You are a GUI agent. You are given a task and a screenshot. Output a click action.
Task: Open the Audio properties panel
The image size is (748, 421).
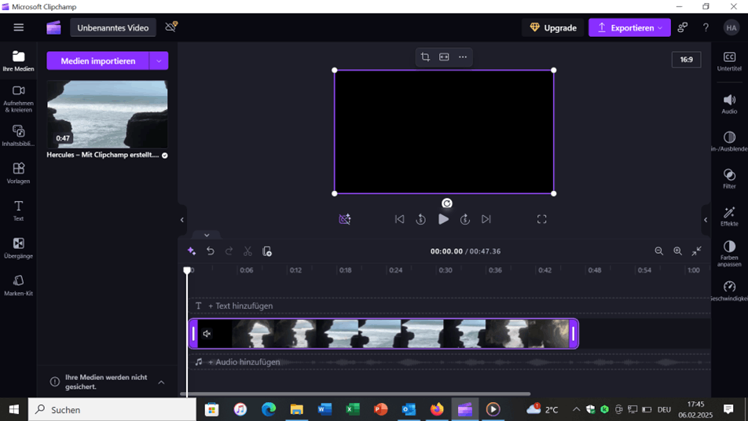[x=729, y=104]
